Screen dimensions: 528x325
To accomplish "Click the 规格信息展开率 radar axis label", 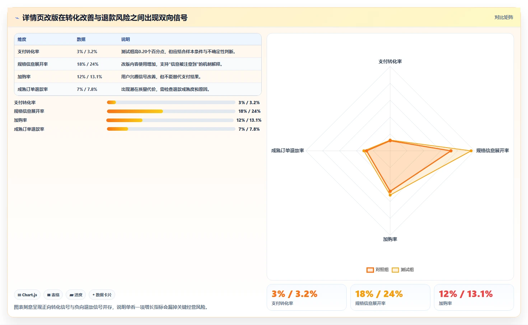I will 492,151.
